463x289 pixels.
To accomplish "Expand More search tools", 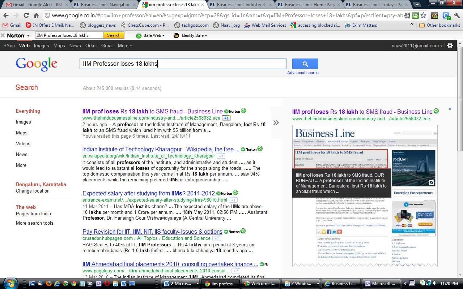I will click(34, 223).
